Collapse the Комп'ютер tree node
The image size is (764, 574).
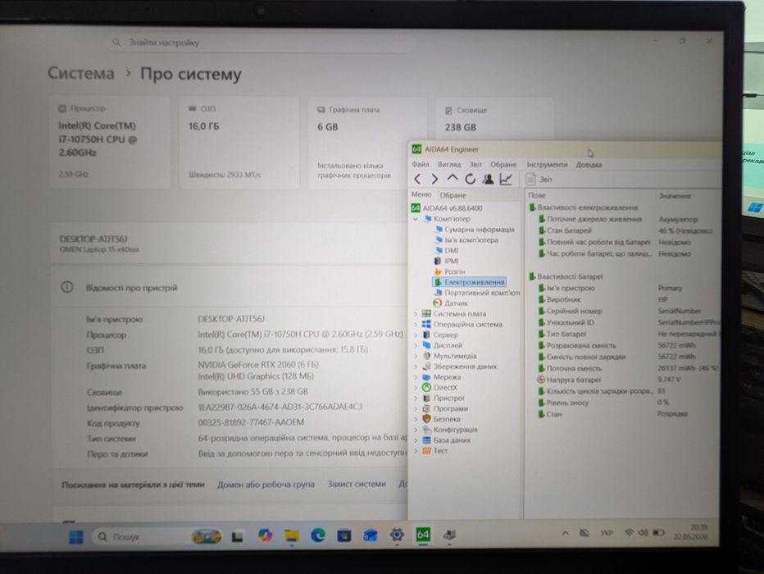click(x=416, y=219)
